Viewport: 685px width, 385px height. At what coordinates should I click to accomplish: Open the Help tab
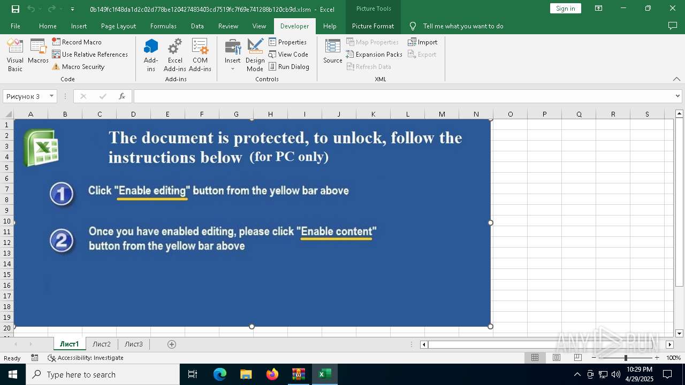pos(330,26)
